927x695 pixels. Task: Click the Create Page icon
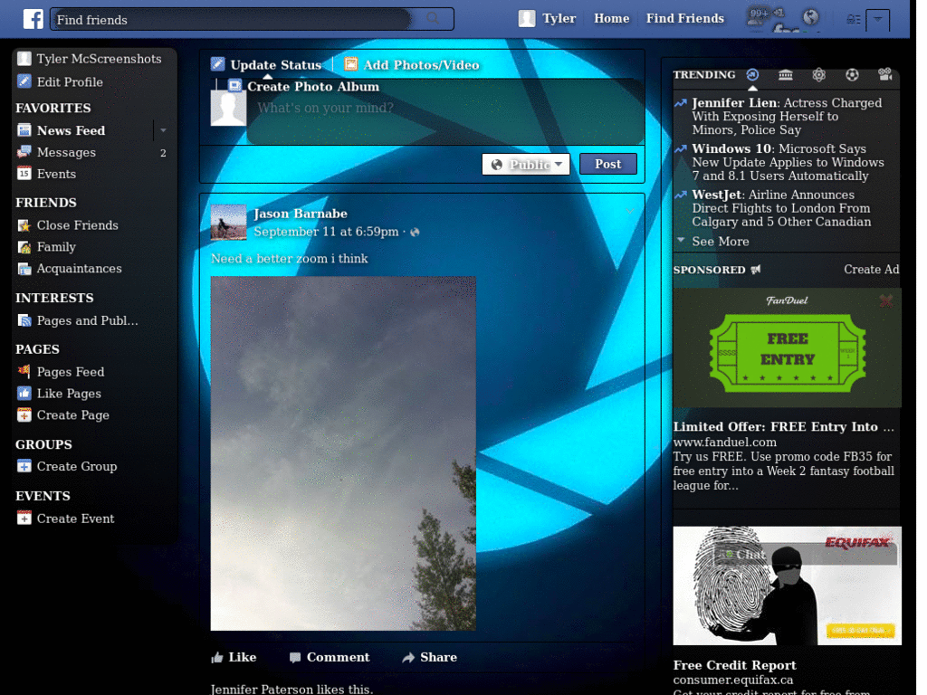24,414
